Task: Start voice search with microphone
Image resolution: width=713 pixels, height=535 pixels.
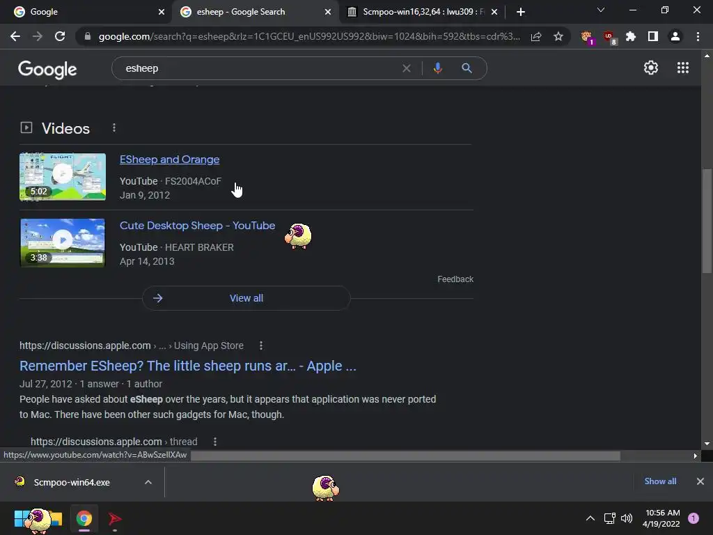Action: coord(437,68)
